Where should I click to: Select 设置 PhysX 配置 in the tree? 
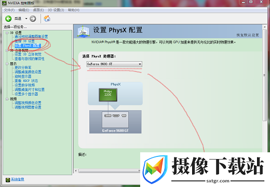28,46
